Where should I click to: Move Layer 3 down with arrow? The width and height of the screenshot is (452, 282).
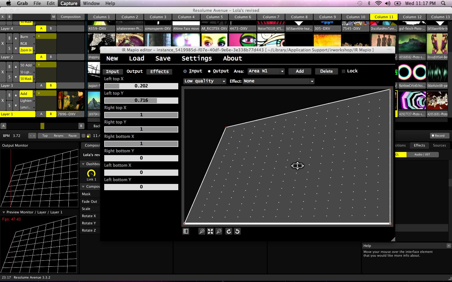(x=15, y=77)
